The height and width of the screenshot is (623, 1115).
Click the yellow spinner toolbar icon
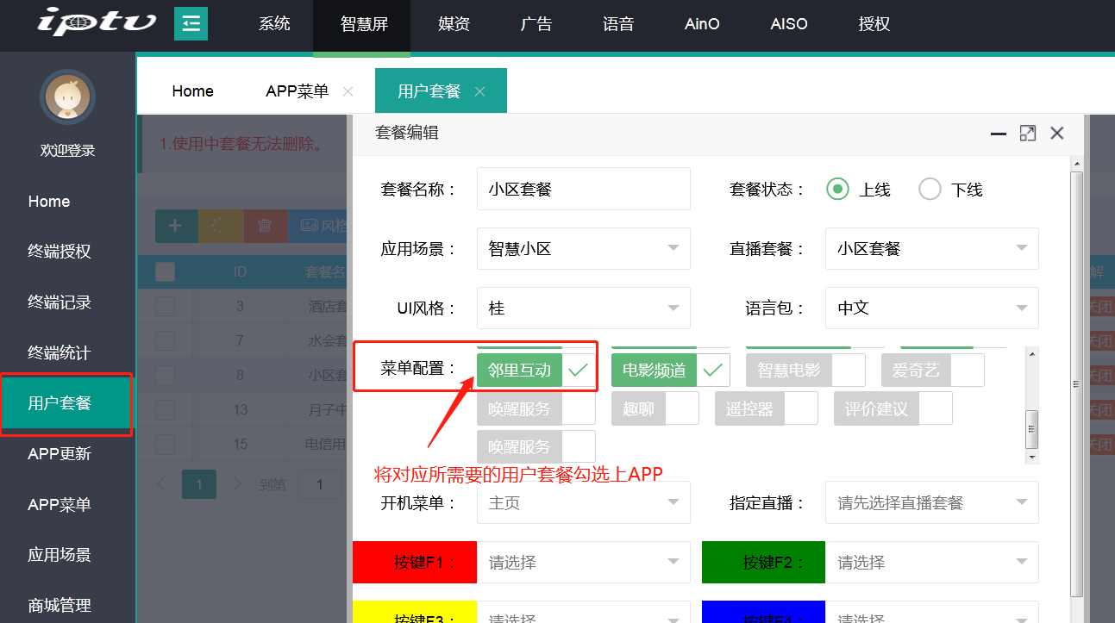220,226
